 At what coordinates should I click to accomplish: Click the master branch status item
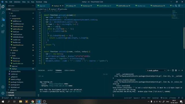click(x=5, y=98)
